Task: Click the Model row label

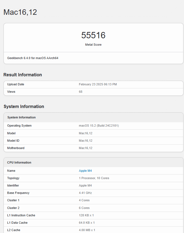Action: (11, 133)
